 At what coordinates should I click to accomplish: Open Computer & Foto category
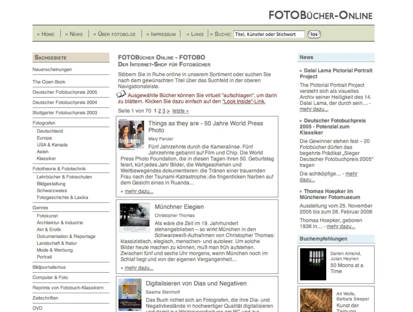click(x=50, y=277)
